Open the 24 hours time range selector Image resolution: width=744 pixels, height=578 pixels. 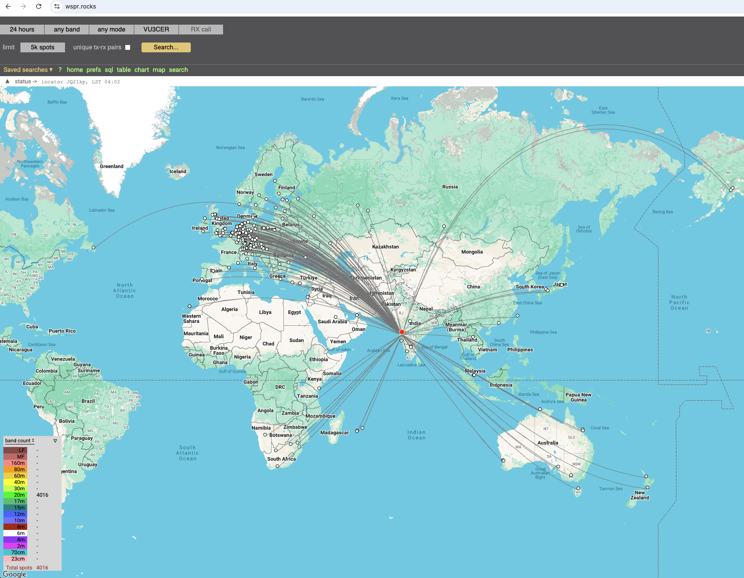coord(22,29)
